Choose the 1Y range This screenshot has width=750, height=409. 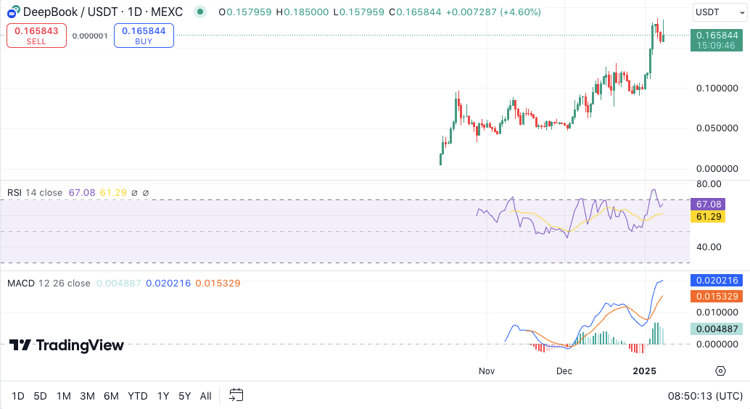click(x=163, y=396)
